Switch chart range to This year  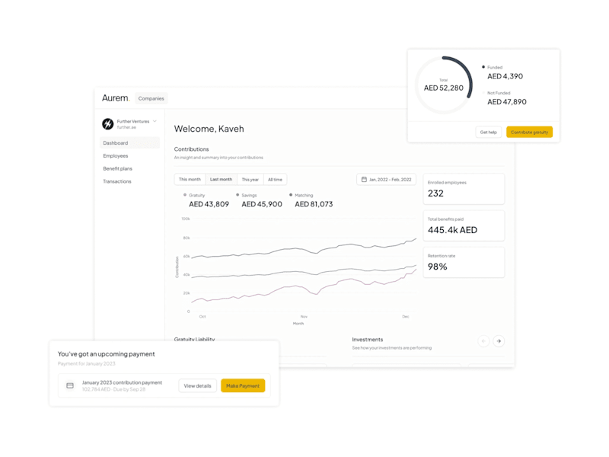point(250,179)
